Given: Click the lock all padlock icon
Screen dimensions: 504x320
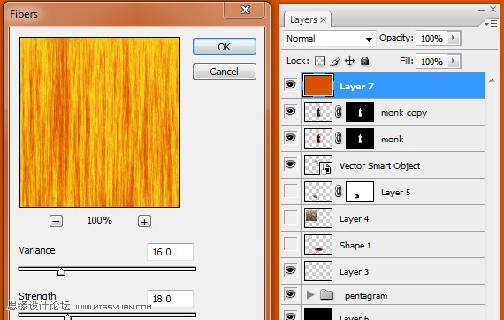Looking at the screenshot, I should 364,61.
